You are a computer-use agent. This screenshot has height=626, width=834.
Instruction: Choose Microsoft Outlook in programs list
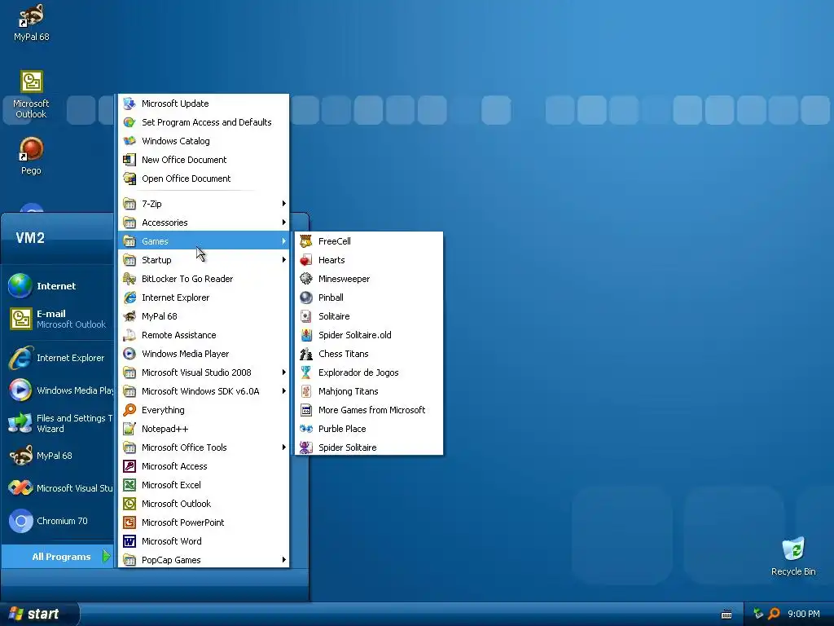[204, 504]
